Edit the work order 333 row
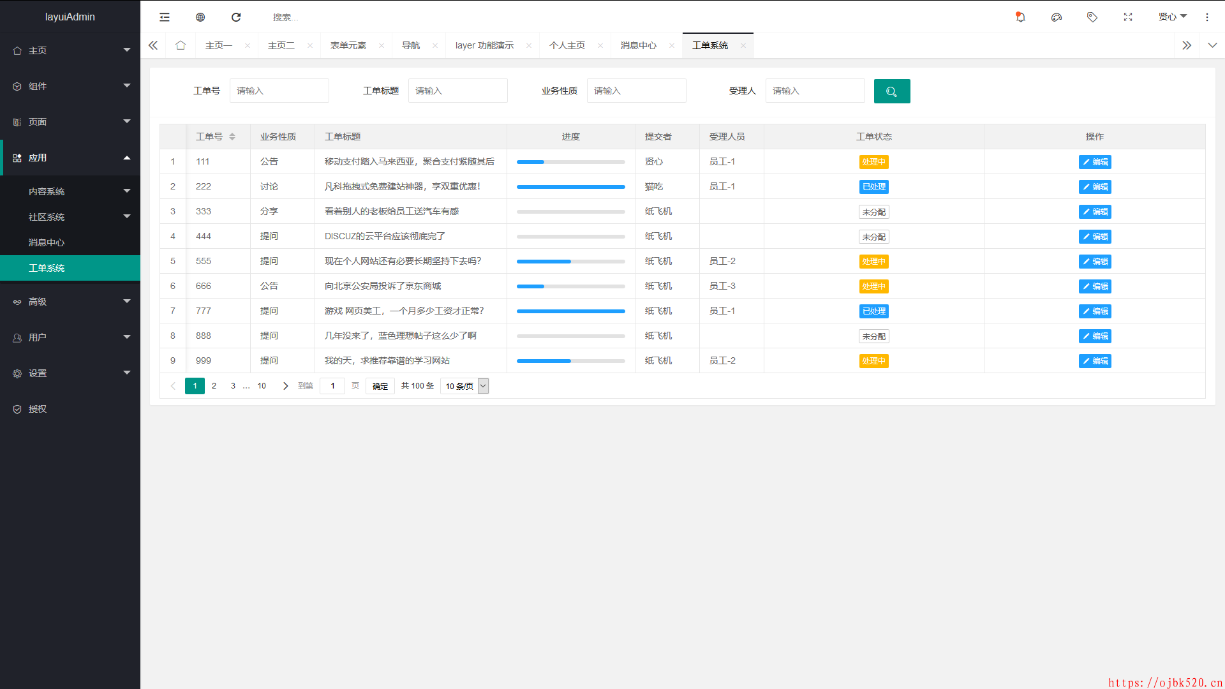Viewport: 1225px width, 689px height. click(1095, 212)
